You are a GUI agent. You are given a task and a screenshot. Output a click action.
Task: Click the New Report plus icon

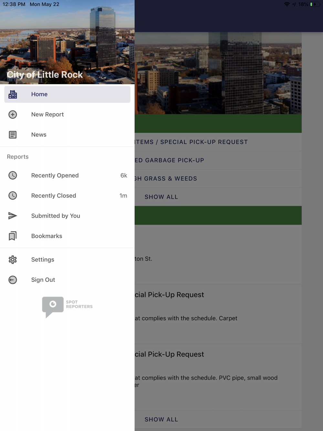13,114
